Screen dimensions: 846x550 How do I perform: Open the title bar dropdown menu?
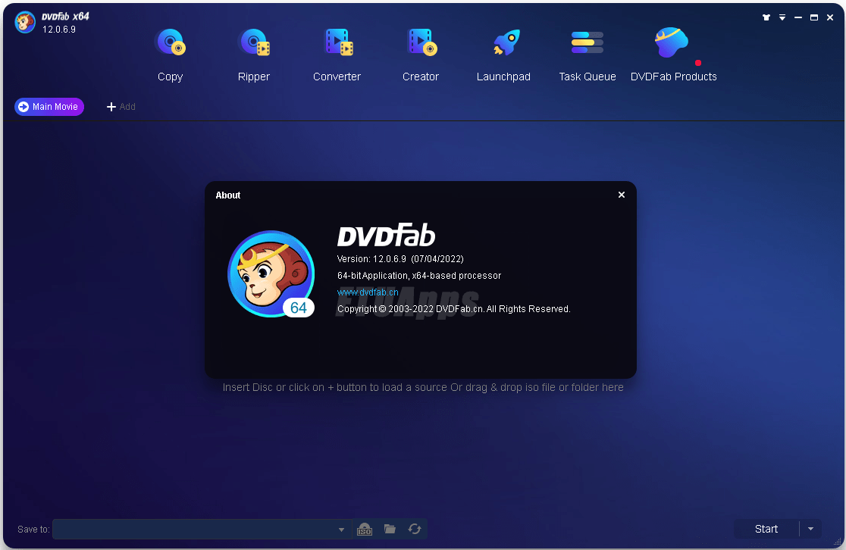click(x=782, y=17)
